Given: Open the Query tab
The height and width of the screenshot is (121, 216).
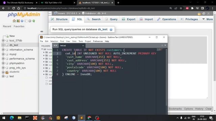Looking at the screenshot, I should 111,19.
